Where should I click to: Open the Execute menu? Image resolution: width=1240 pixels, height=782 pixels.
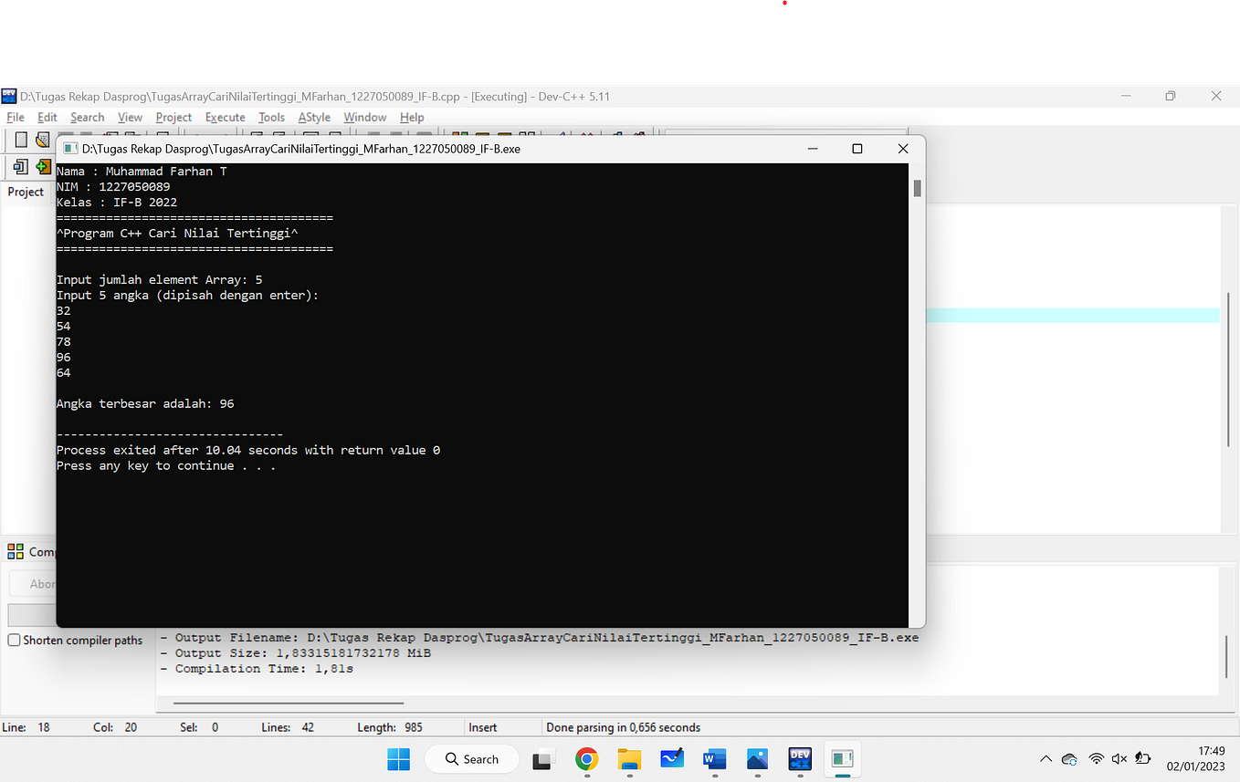point(225,117)
